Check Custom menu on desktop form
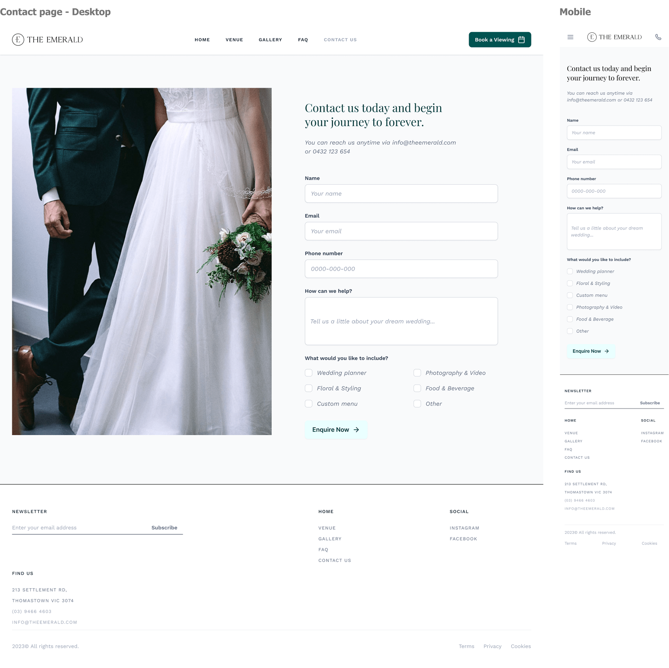The image size is (669, 668). tap(309, 404)
